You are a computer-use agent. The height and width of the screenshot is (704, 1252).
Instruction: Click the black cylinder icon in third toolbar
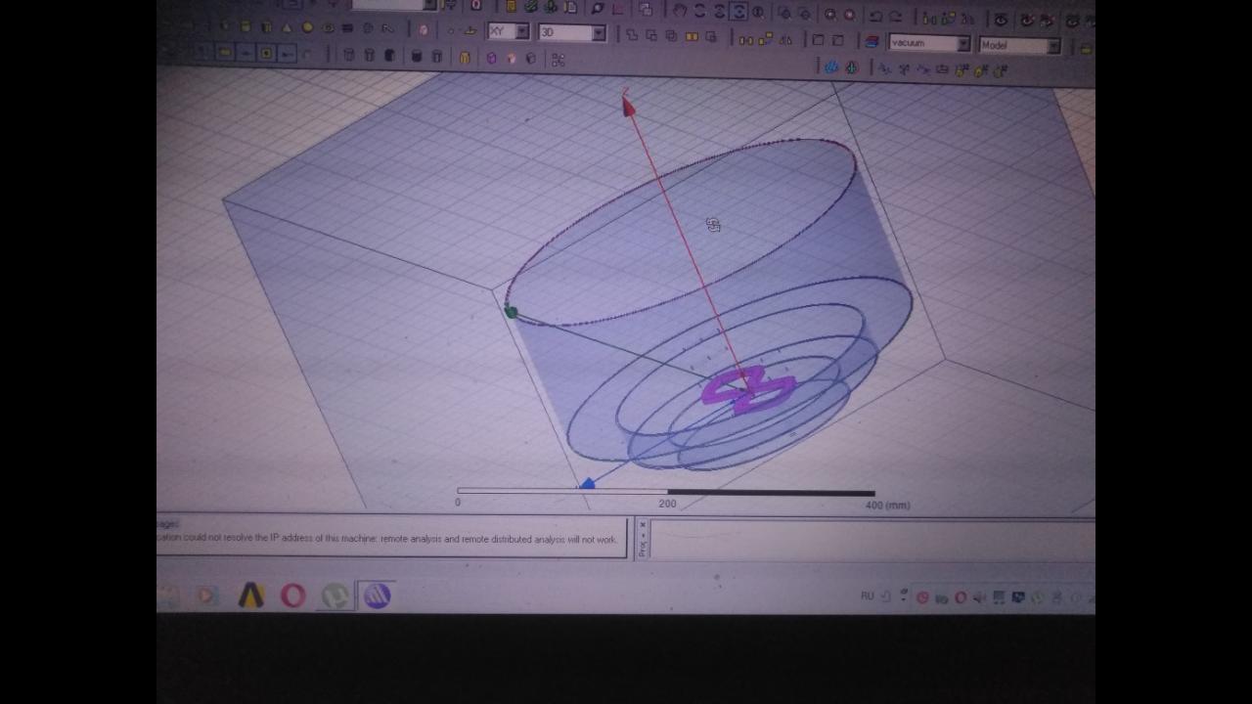tap(416, 56)
